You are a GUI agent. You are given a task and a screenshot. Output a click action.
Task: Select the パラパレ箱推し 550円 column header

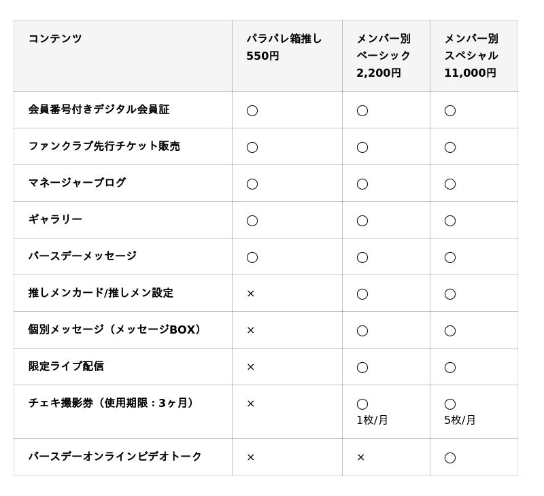[284, 47]
